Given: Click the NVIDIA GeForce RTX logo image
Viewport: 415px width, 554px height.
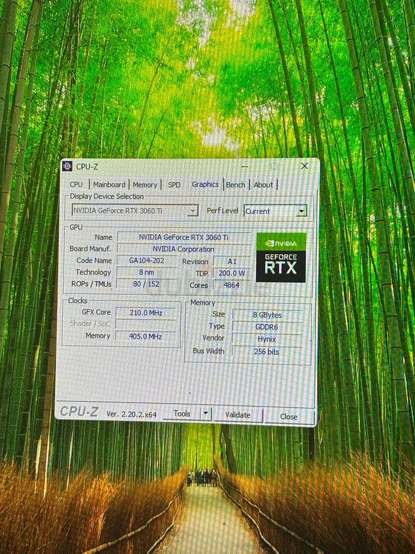Looking at the screenshot, I should (x=281, y=258).
